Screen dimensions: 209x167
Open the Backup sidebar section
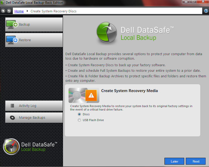[34, 25]
